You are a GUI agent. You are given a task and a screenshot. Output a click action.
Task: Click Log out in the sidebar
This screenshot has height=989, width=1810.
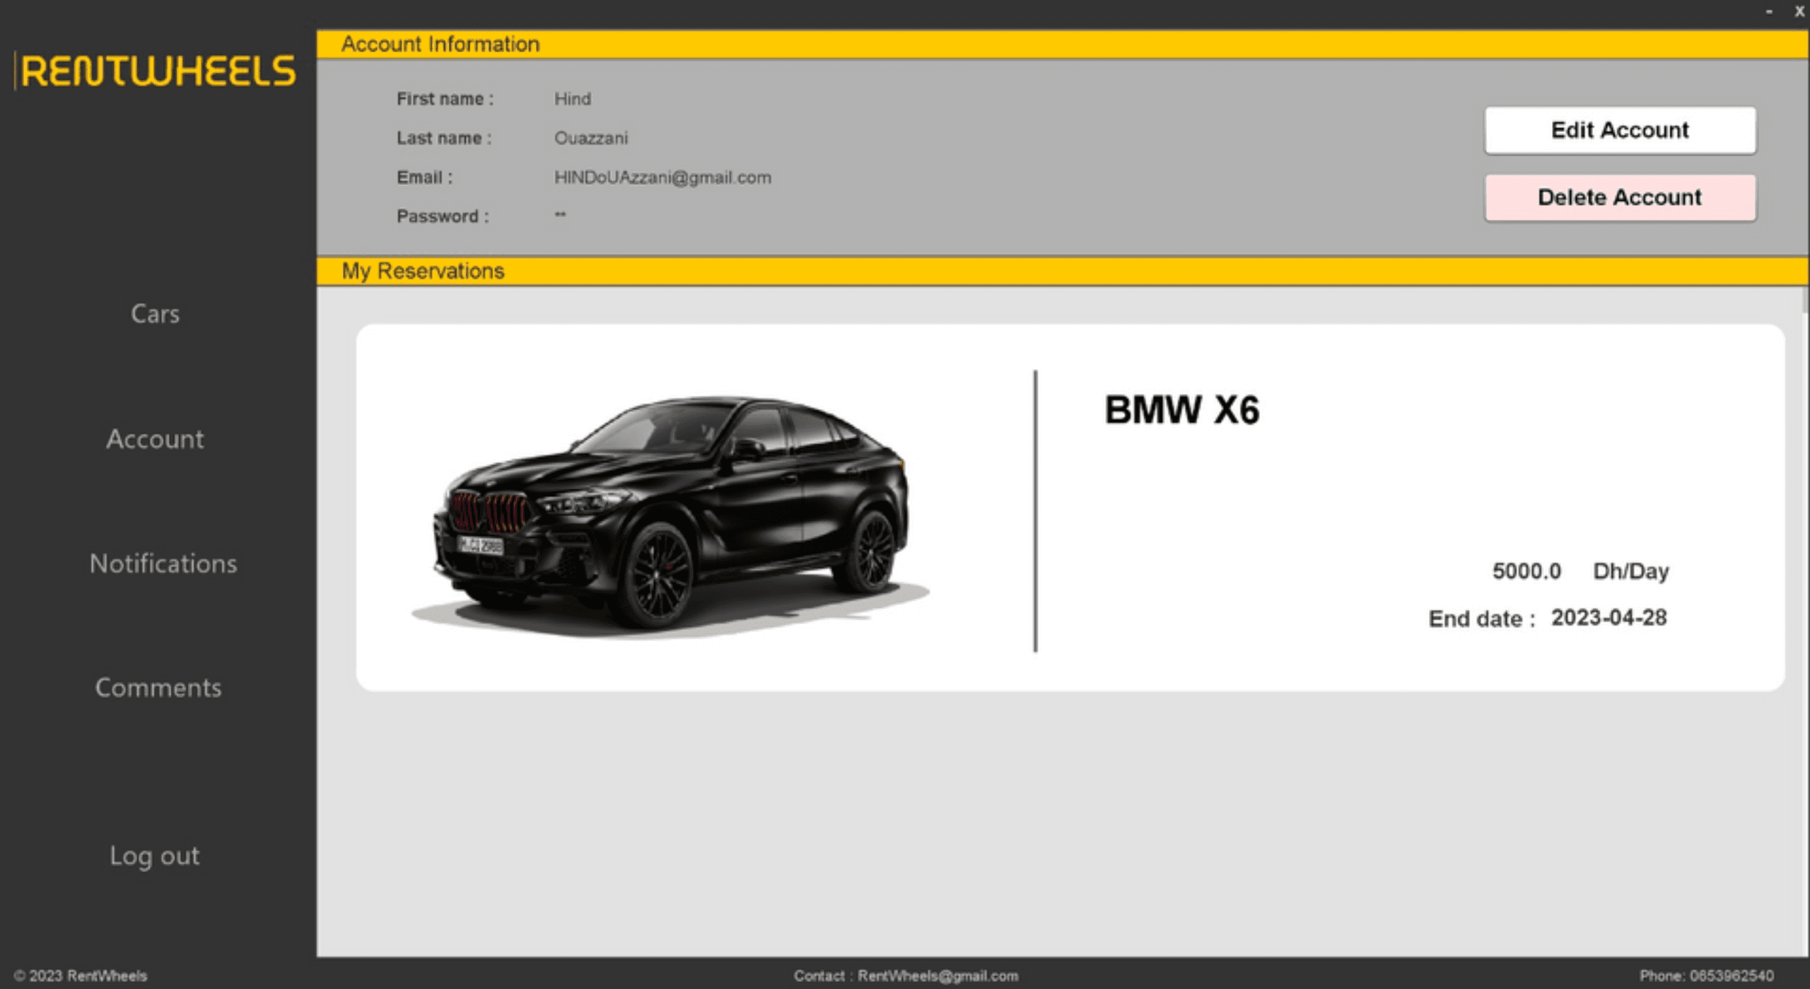[x=154, y=855]
